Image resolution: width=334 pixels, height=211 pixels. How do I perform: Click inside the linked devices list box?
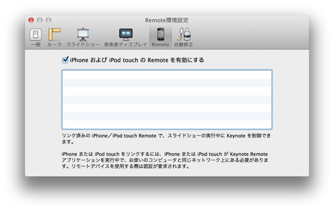pos(167,99)
